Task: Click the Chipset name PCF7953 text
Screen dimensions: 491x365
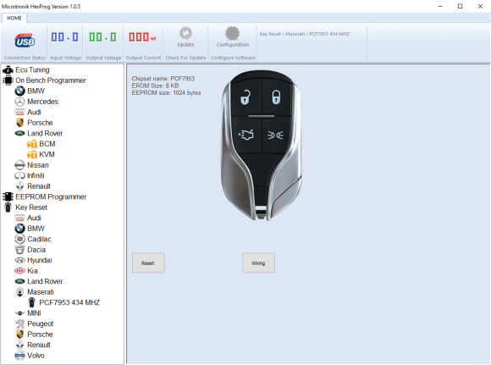Action: click(163, 79)
